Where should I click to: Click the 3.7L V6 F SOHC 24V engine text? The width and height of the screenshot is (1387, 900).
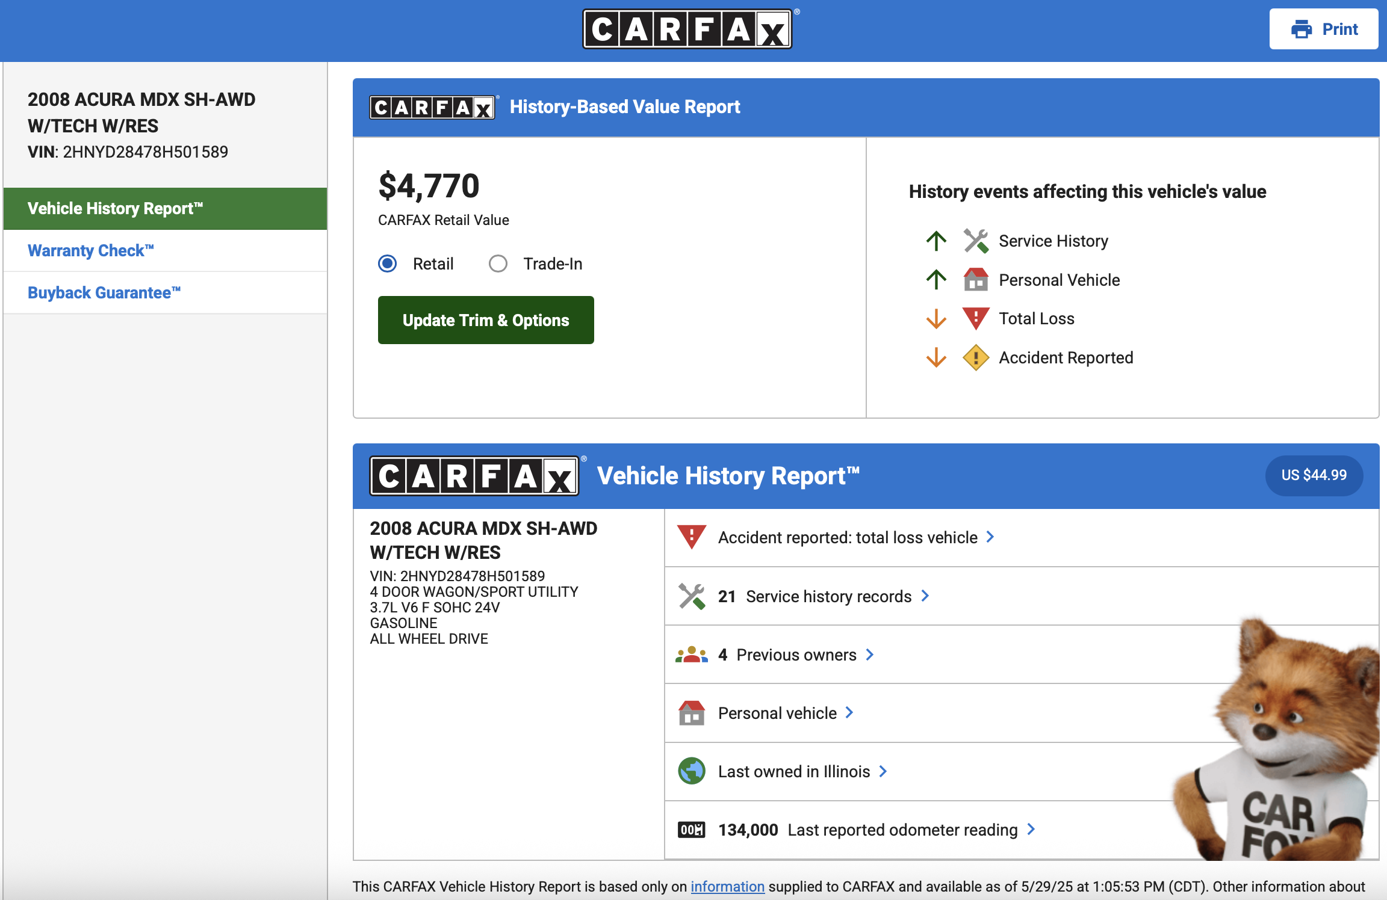tap(435, 608)
